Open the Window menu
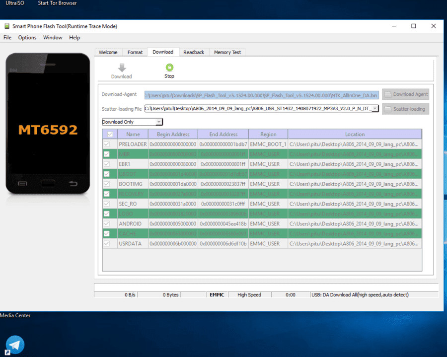This screenshot has height=357, width=447. [53, 38]
